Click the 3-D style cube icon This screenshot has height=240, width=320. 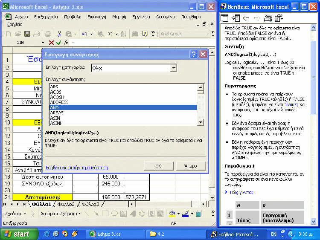click(199, 214)
